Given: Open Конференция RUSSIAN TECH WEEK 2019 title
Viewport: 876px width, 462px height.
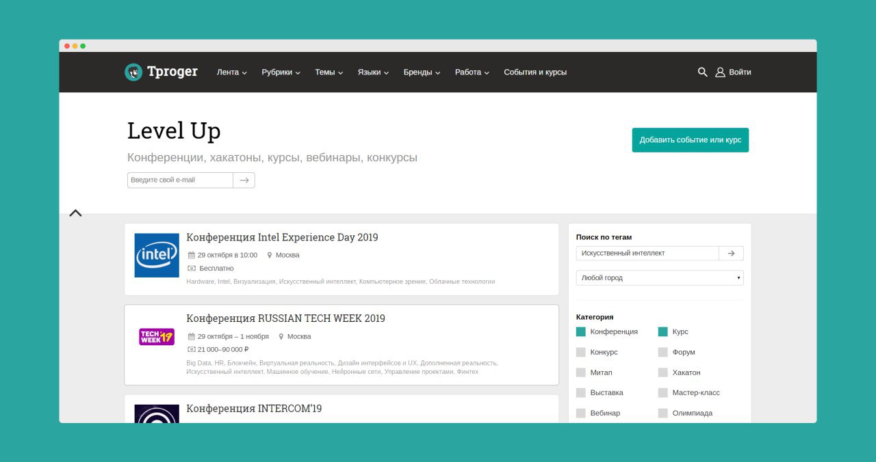Looking at the screenshot, I should tap(285, 318).
